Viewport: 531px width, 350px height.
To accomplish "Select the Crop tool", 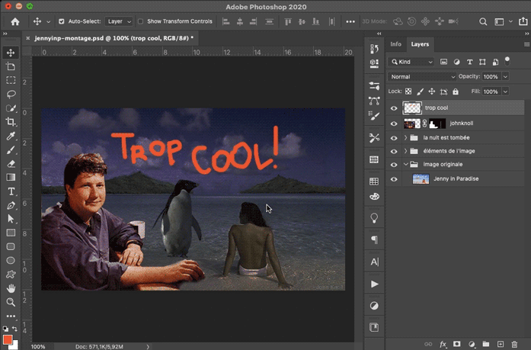I will pyautogui.click(x=11, y=122).
